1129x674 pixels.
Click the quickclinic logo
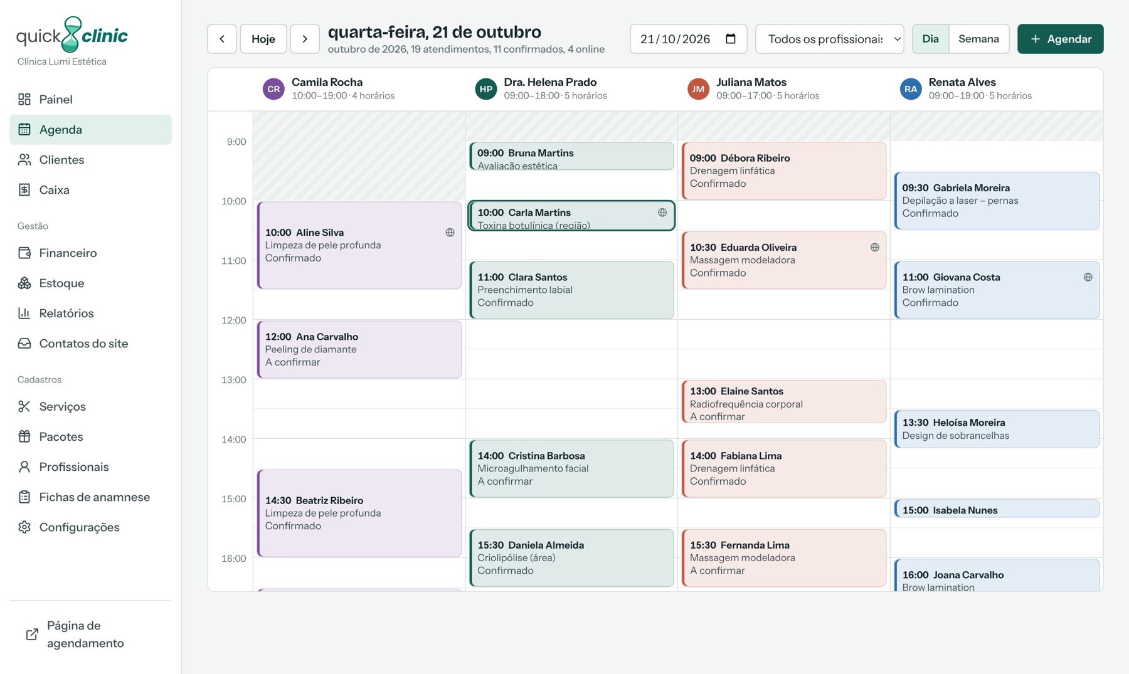tap(72, 35)
